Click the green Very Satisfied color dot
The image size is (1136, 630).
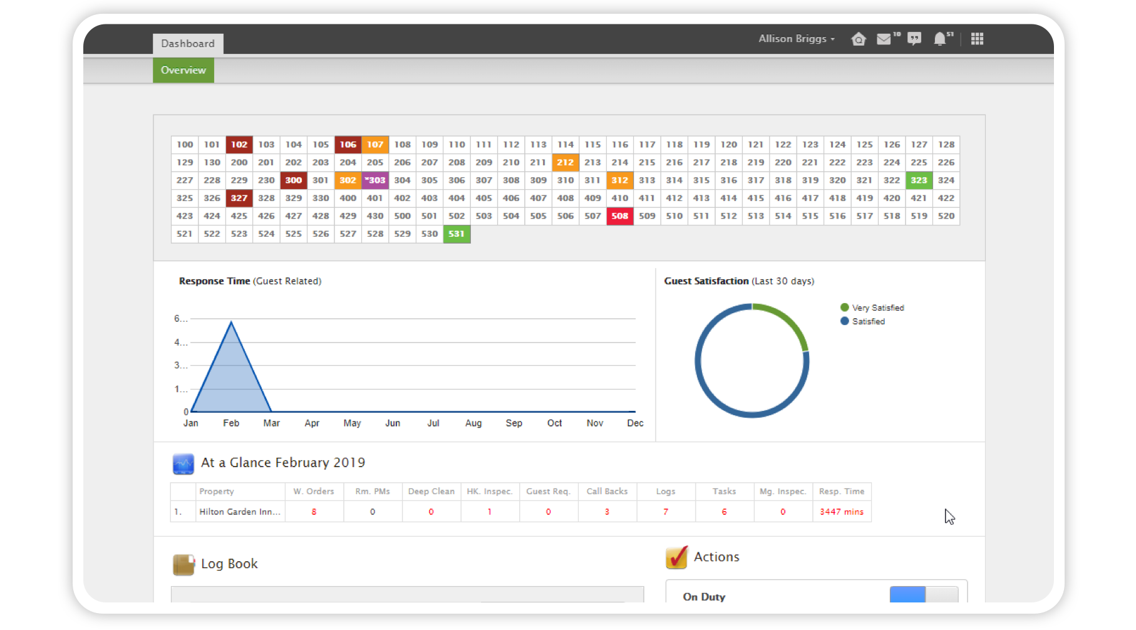[844, 307]
